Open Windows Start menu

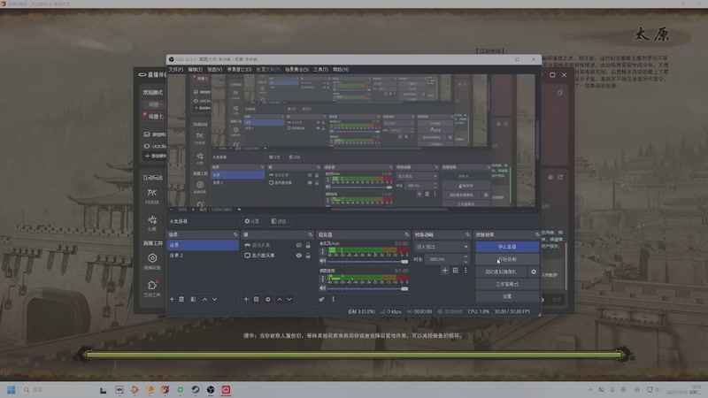click(x=12, y=389)
